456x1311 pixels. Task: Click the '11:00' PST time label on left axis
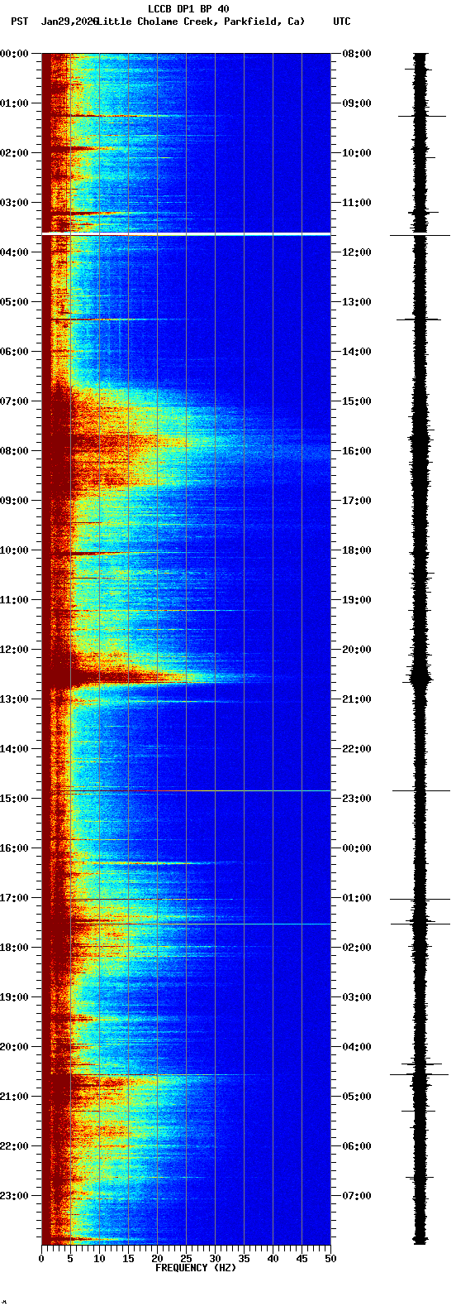click(x=14, y=600)
